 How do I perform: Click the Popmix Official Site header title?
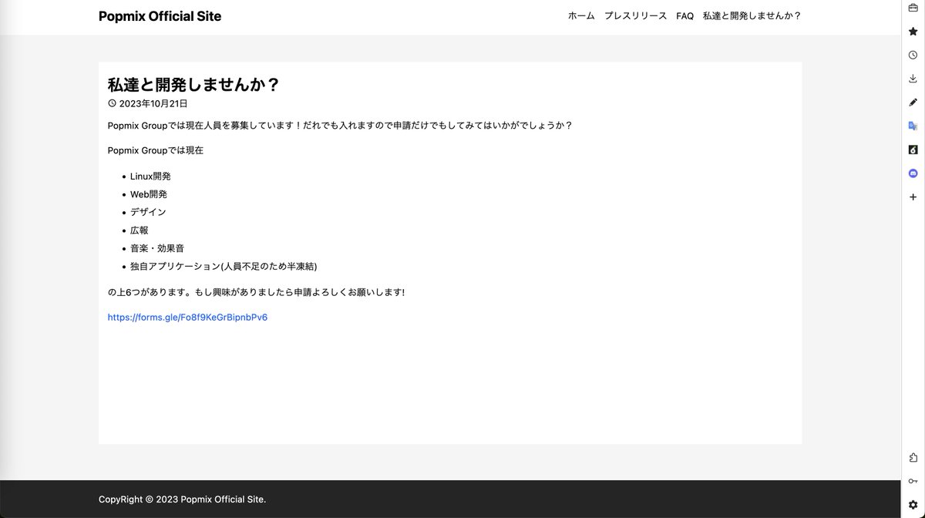(160, 16)
